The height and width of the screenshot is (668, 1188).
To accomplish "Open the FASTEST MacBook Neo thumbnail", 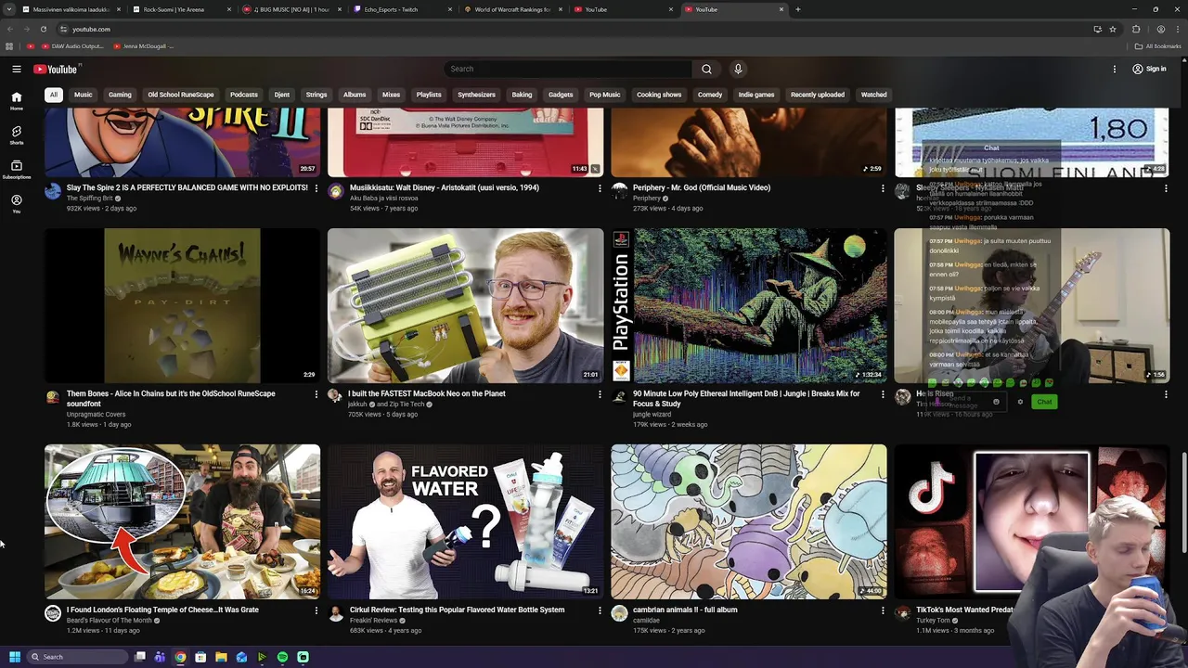I will [x=465, y=305].
